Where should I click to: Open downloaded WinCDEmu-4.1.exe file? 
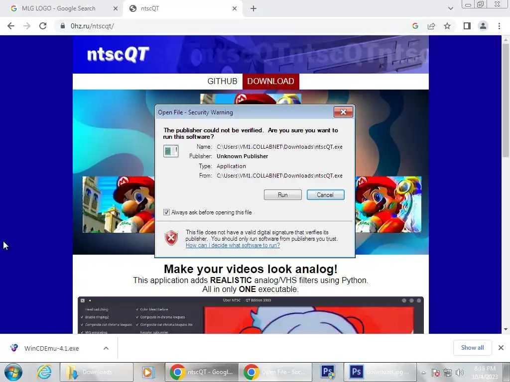pyautogui.click(x=52, y=348)
